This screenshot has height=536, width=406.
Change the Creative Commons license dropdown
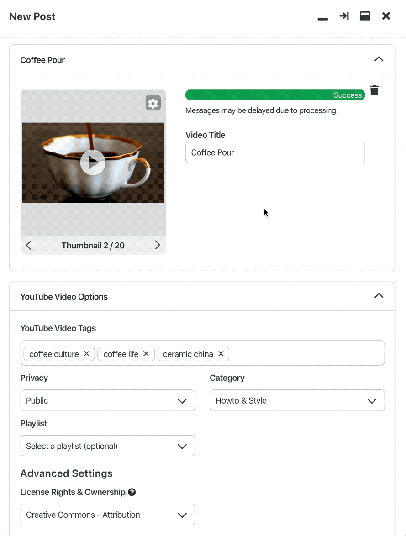(108, 515)
